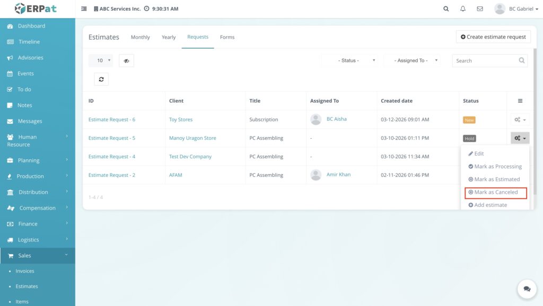Image resolution: width=543 pixels, height=306 pixels.
Task: Click into the table Search field
Action: click(x=484, y=61)
